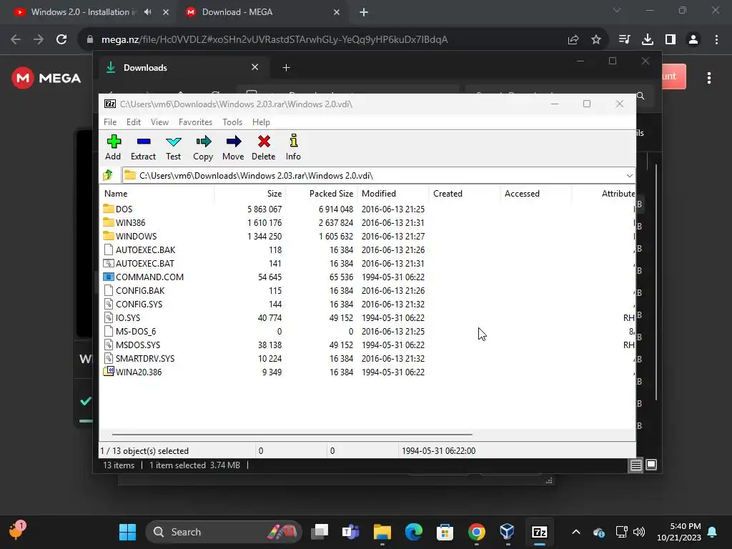Sort by the Name column header
The height and width of the screenshot is (549, 732).
(157, 193)
